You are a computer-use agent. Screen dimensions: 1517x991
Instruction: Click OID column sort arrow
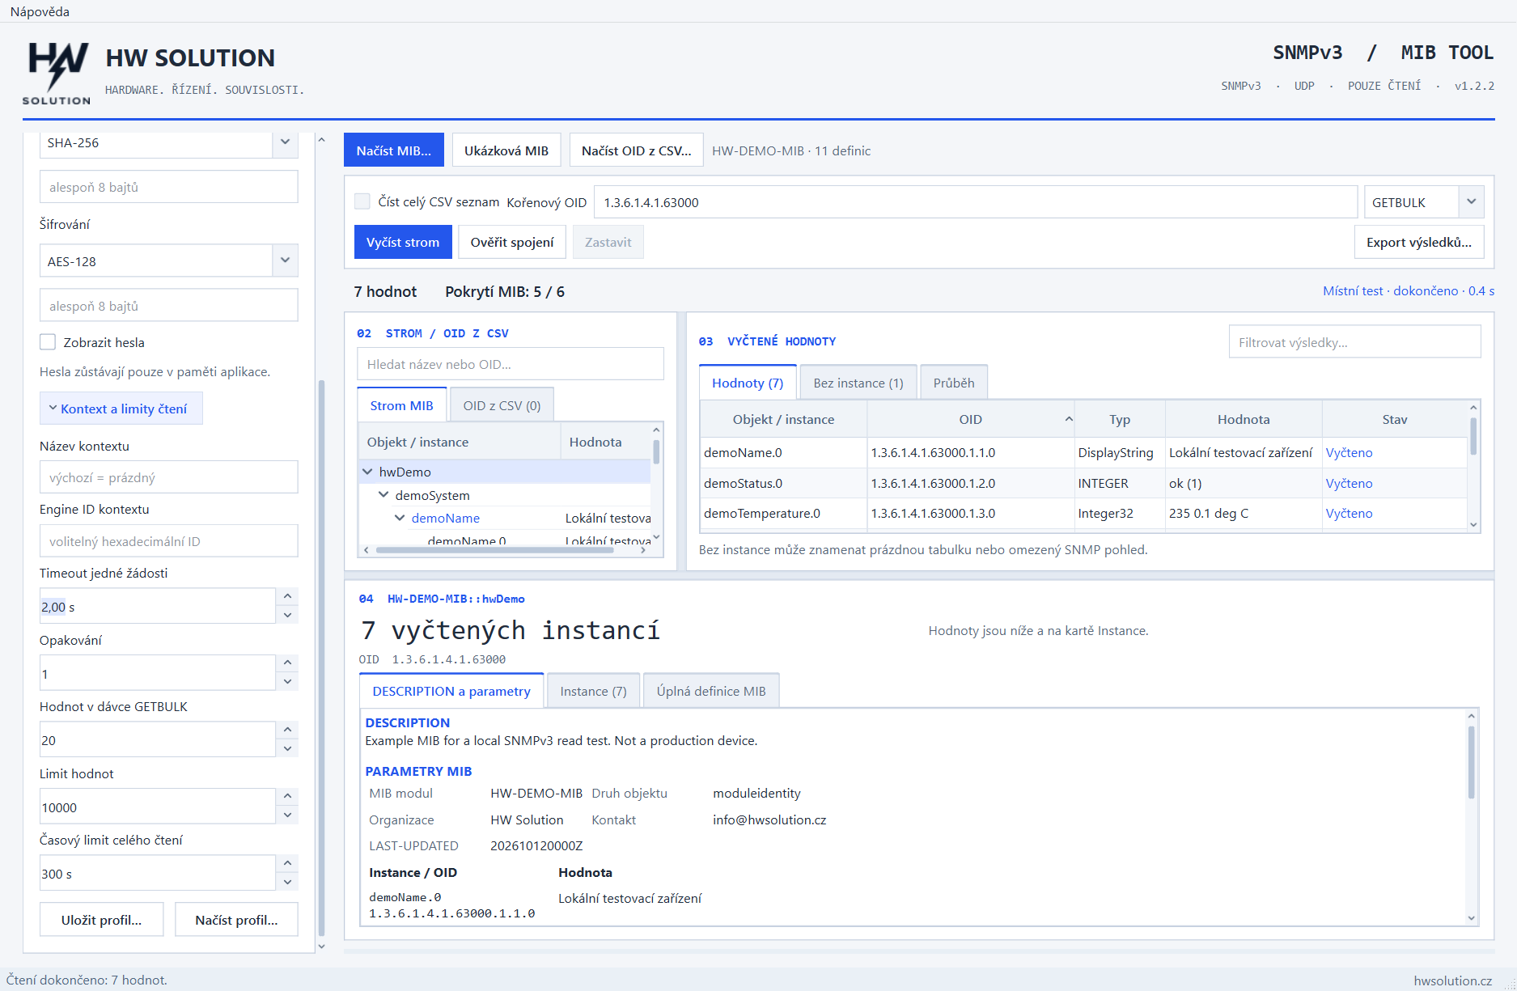click(x=1068, y=419)
